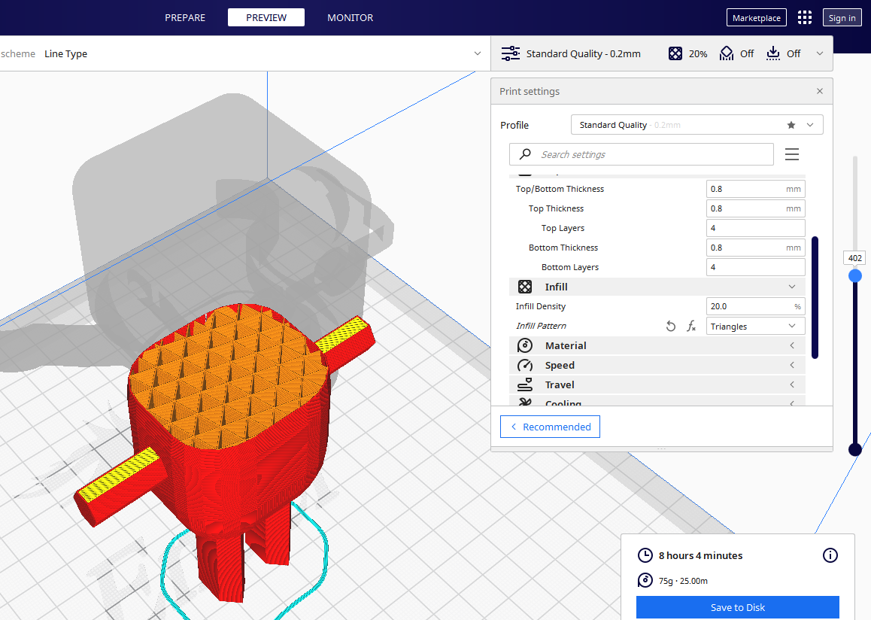
Task: Edit the Infill Density value
Action: point(755,306)
